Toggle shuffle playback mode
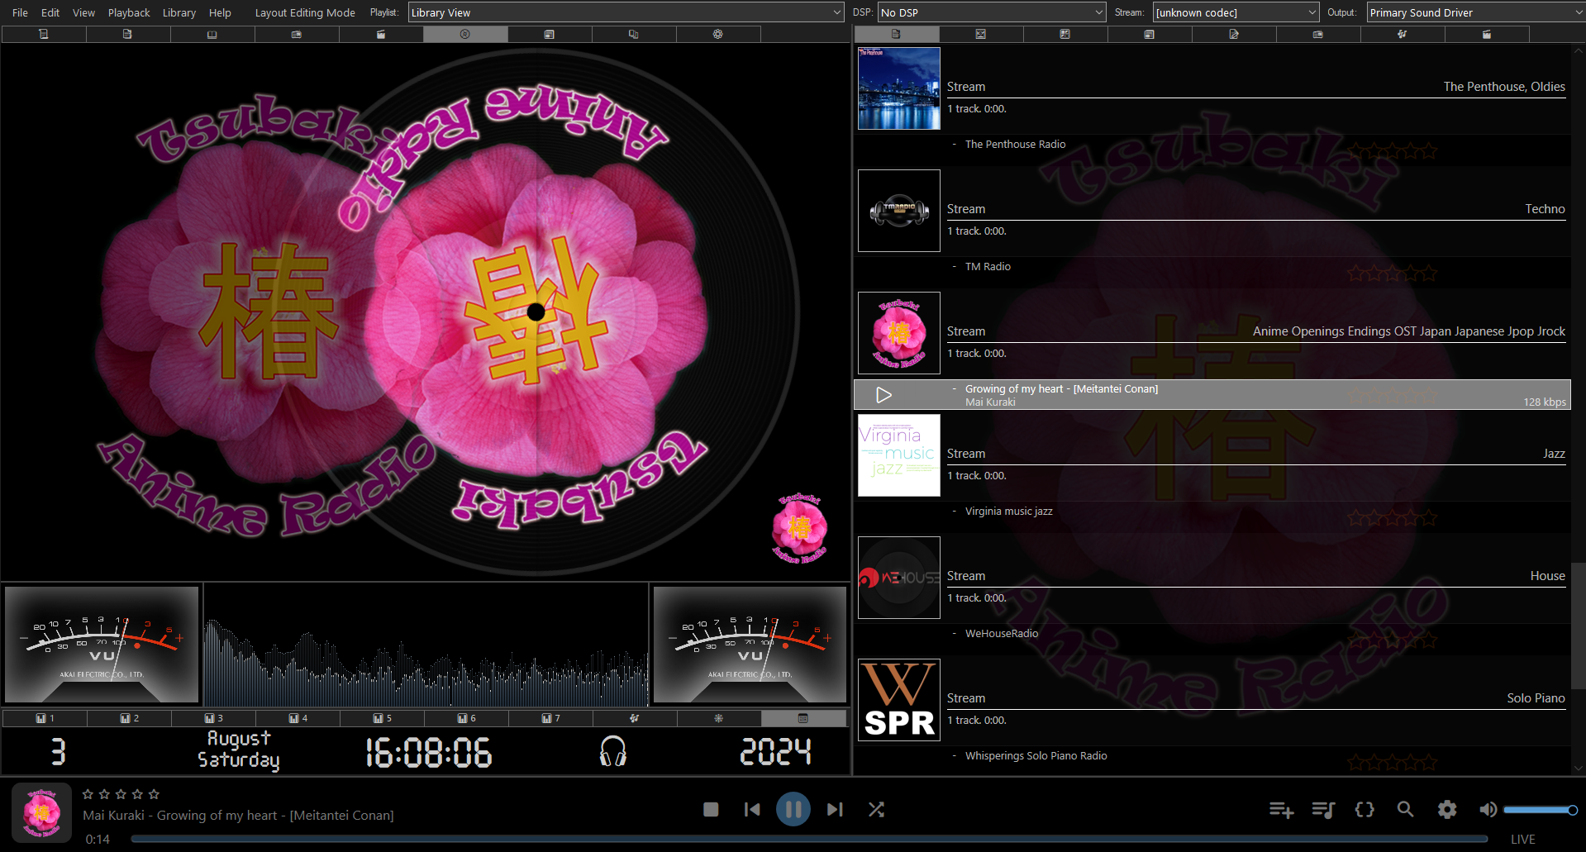Screen dimensions: 1586x852 point(877,810)
